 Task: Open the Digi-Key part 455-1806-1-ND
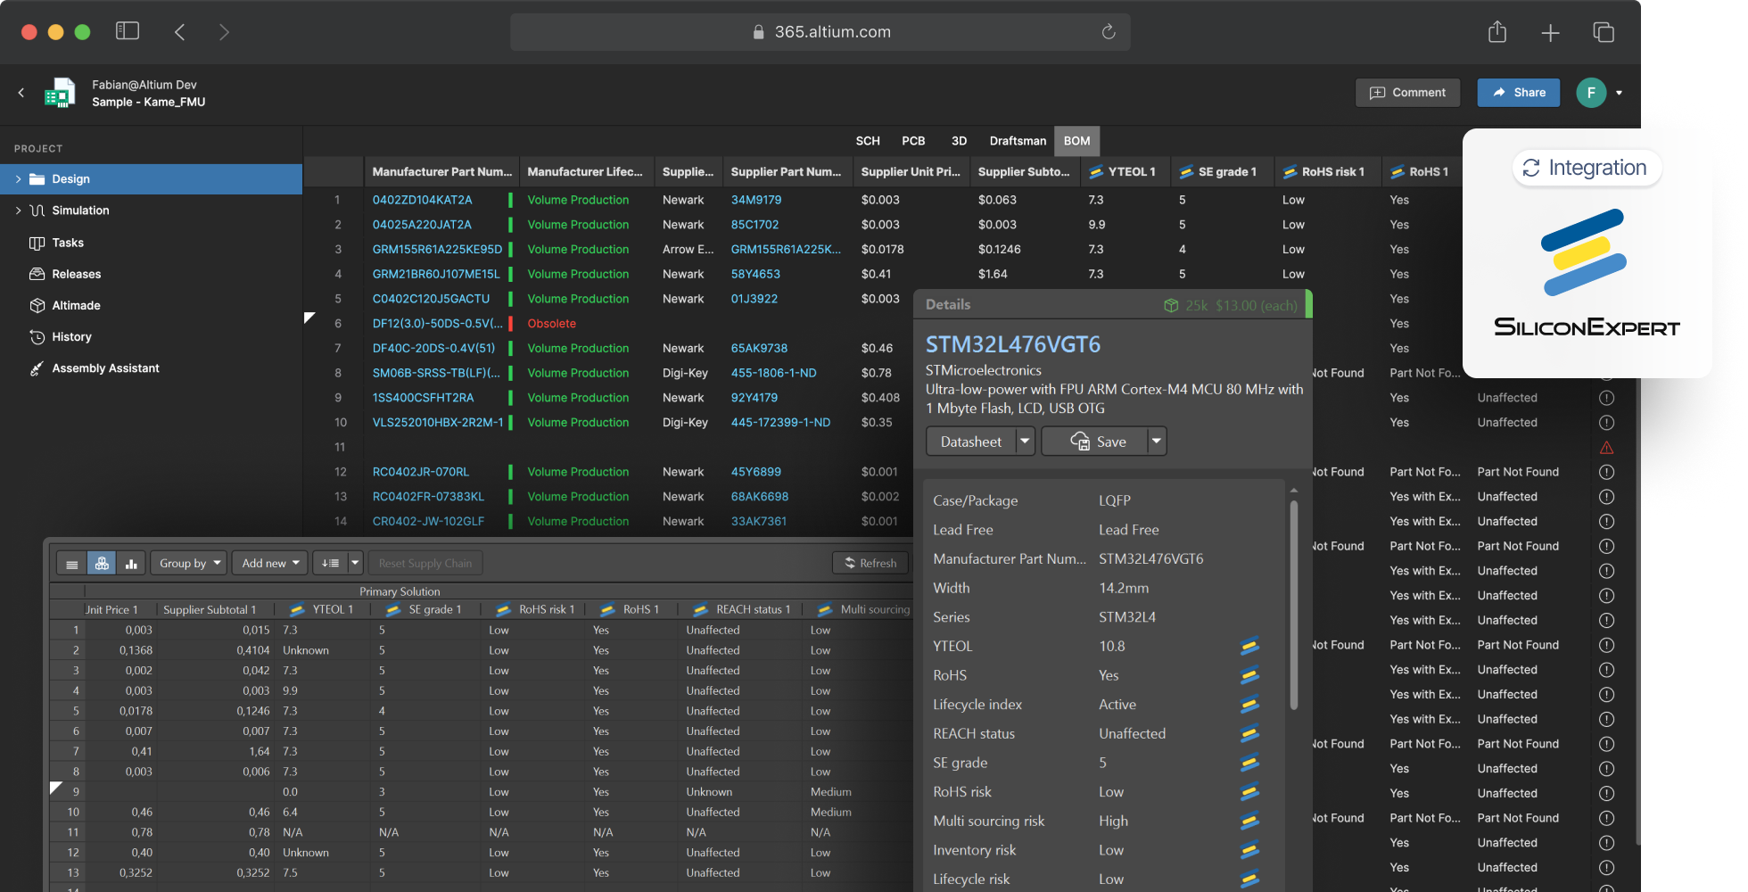point(773,373)
